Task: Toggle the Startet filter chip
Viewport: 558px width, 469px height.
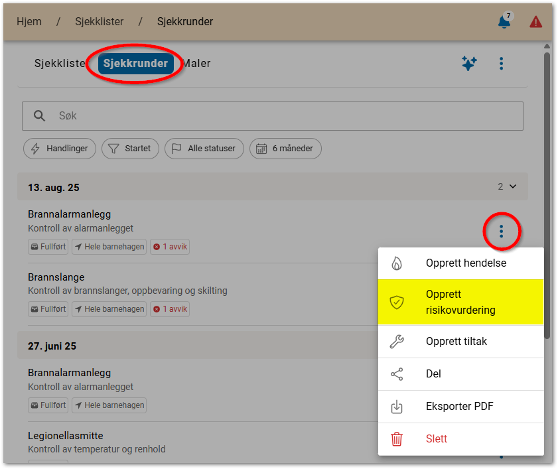Action: pyautogui.click(x=130, y=149)
